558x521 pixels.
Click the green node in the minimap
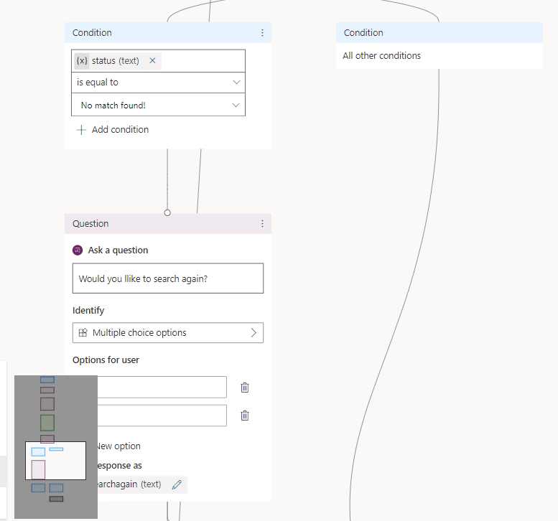point(47,422)
